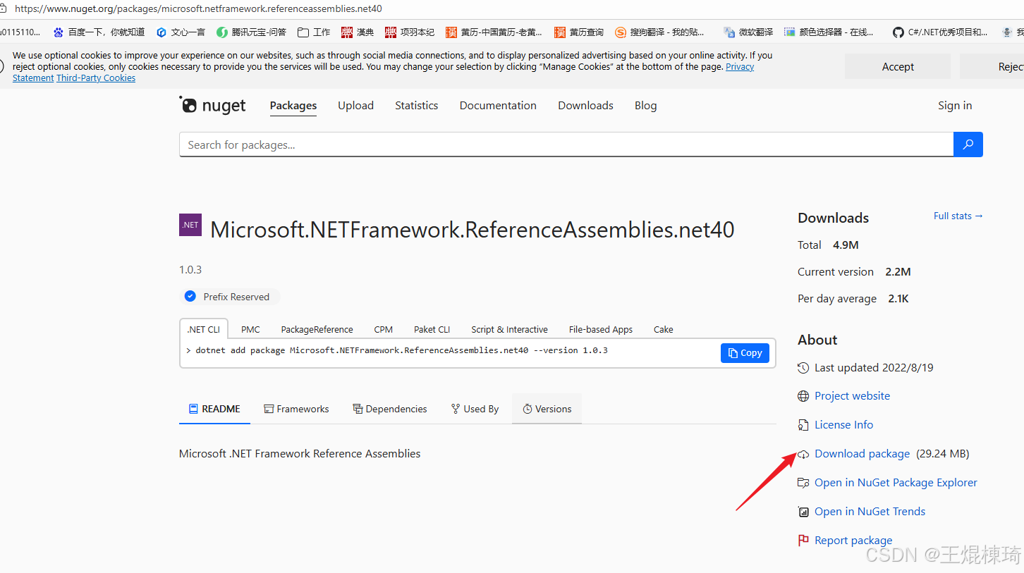Open the Cake installation tab
This screenshot has height=573, width=1024.
pos(663,328)
